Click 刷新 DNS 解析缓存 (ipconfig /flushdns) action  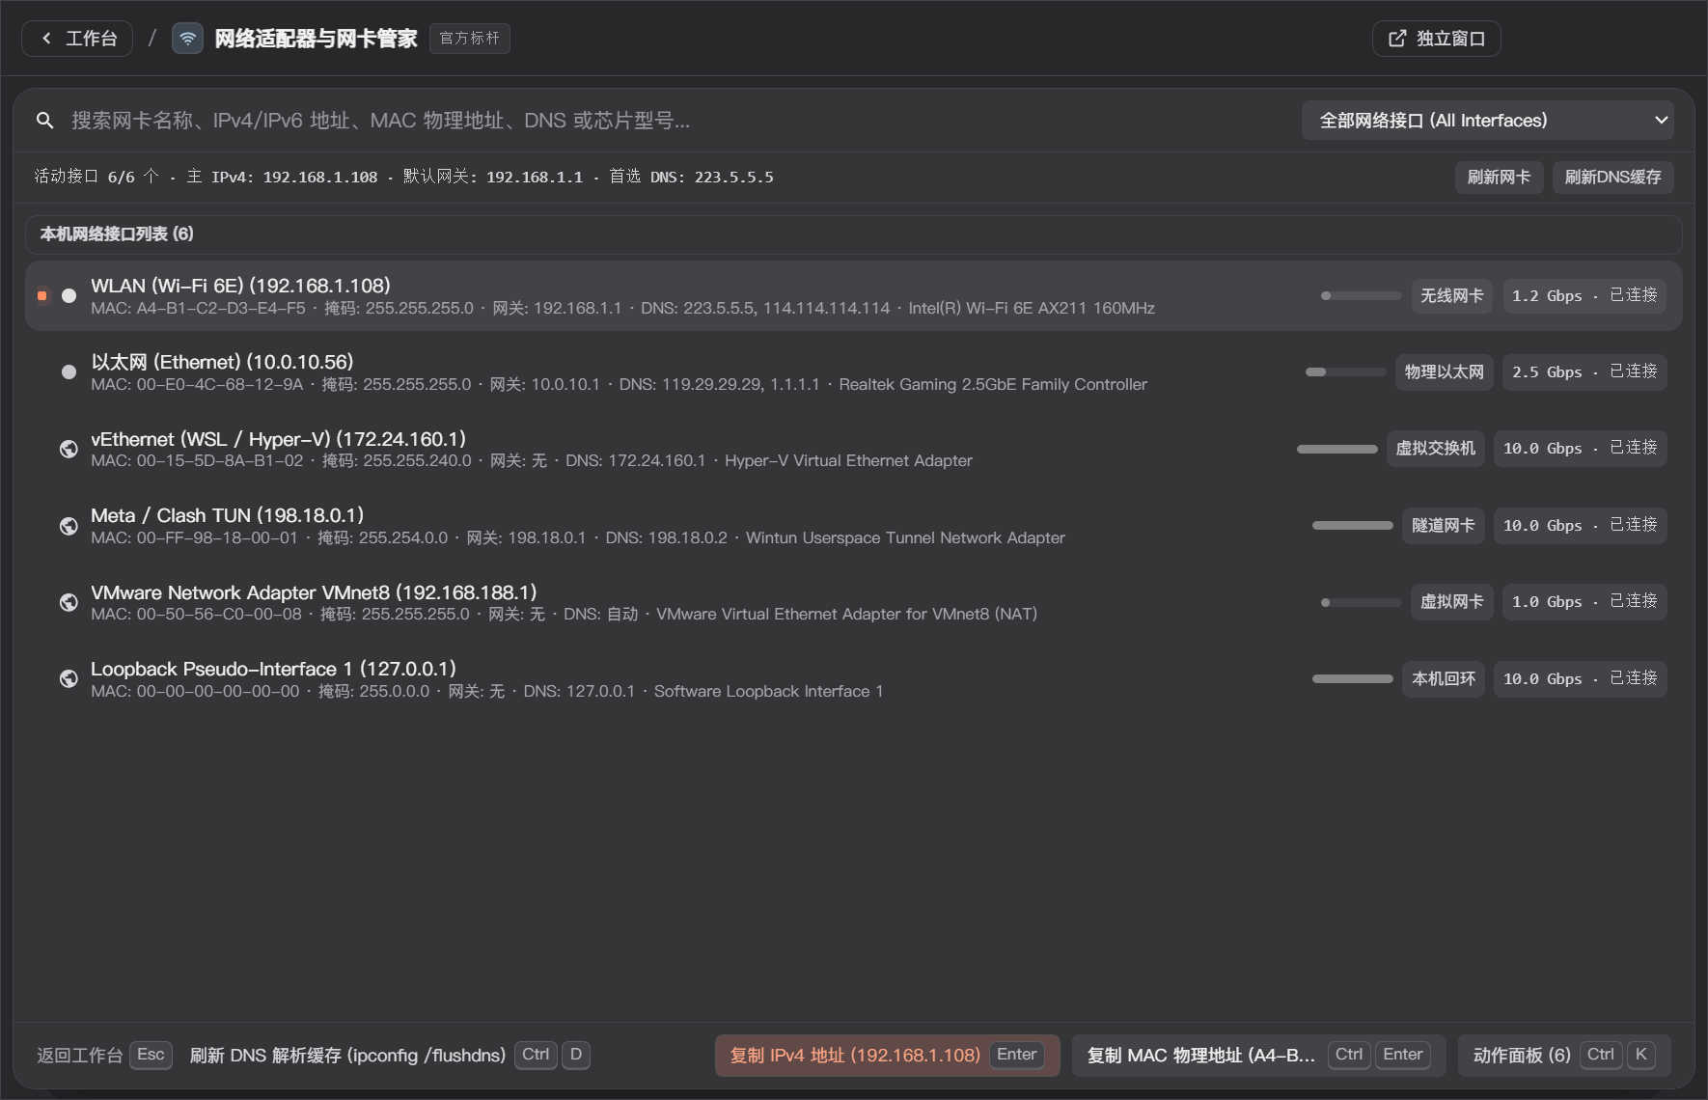(x=390, y=1056)
